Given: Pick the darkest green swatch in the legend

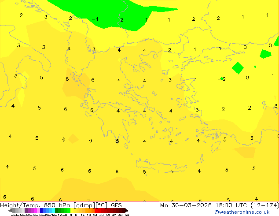Looking at the screenshot, I should [57, 210].
